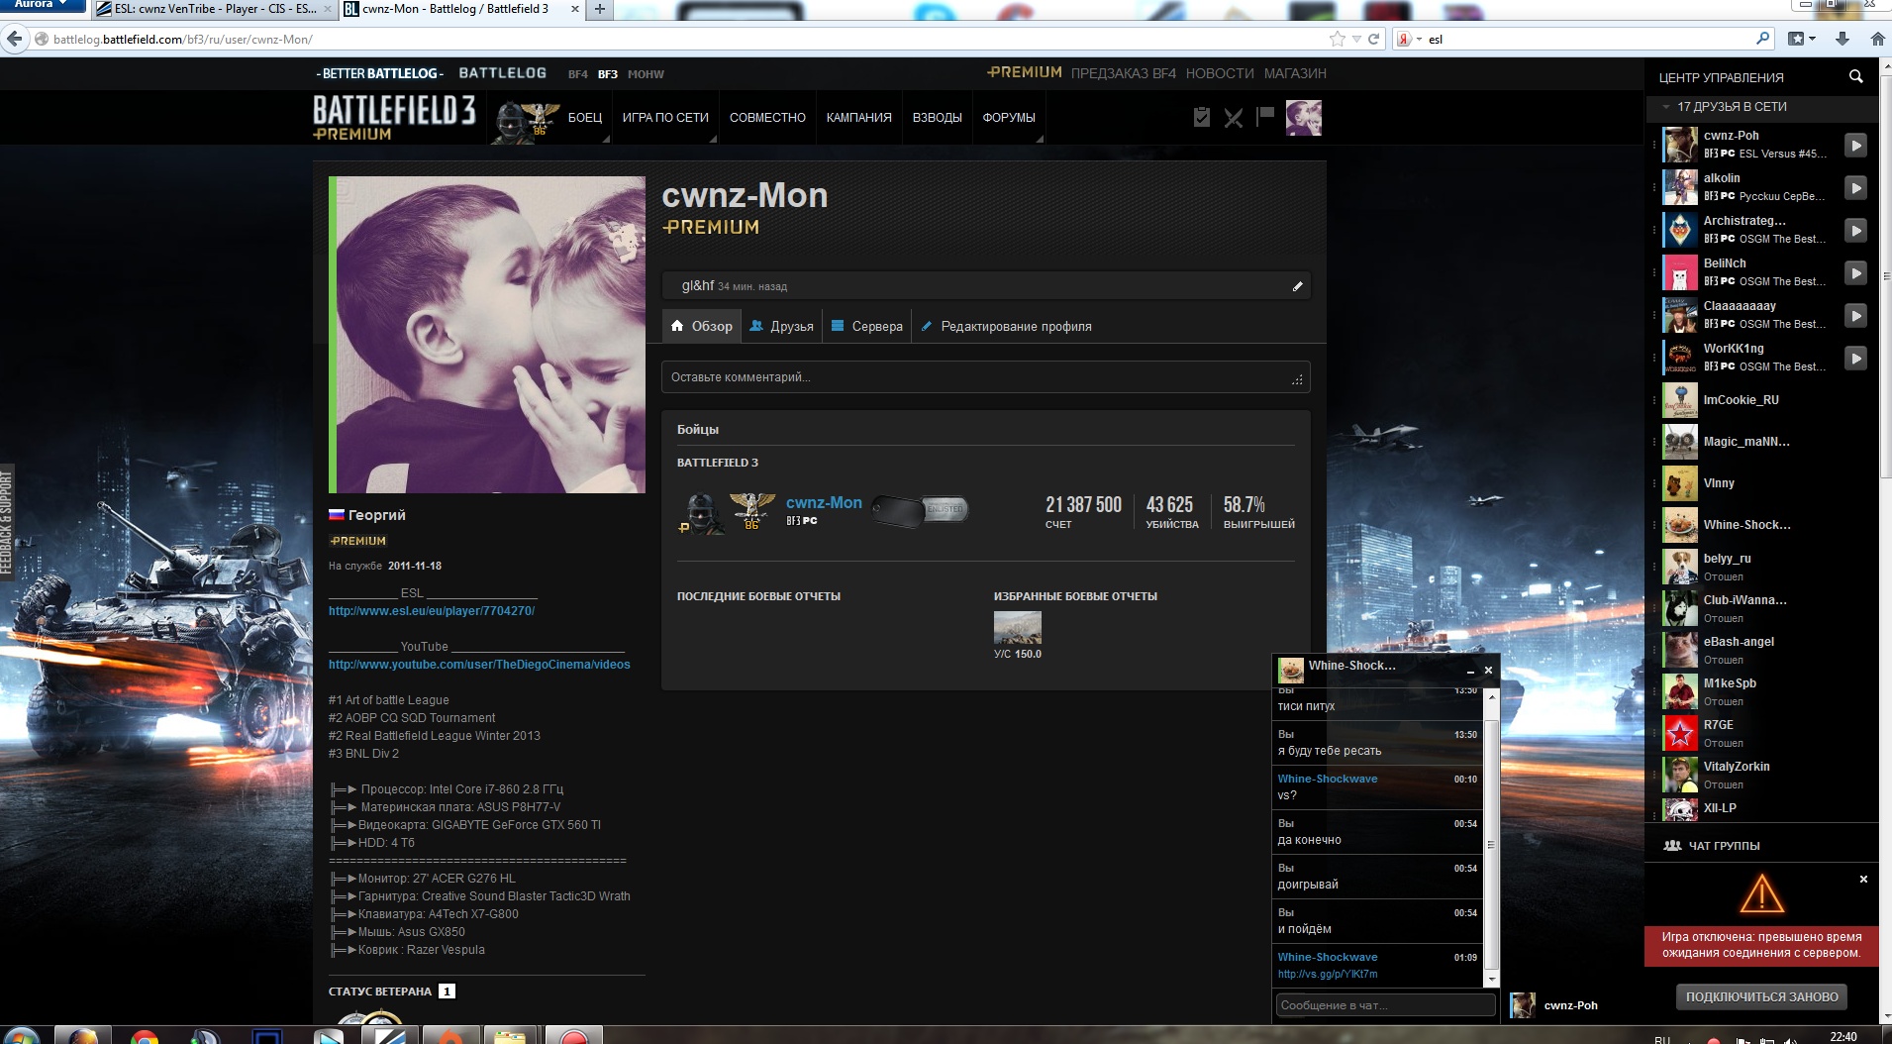Viewport: 1892px width, 1044px height.
Task: Open НОВОСТИ in top bar
Action: point(1220,73)
